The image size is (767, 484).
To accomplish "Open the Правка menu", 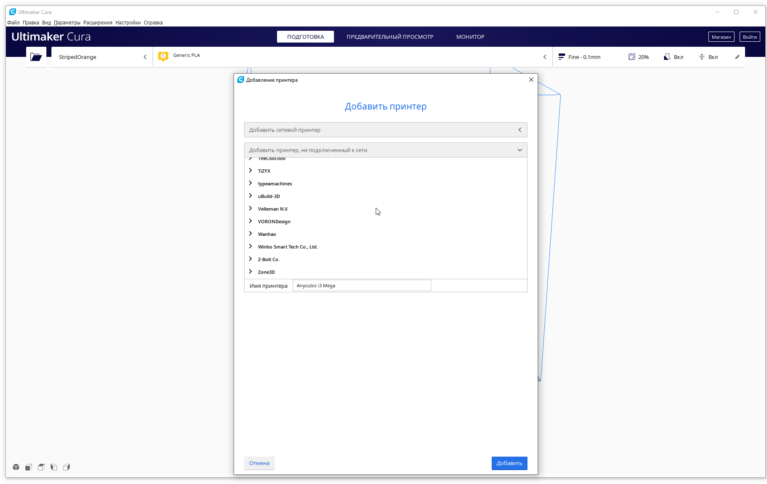I will tap(31, 23).
